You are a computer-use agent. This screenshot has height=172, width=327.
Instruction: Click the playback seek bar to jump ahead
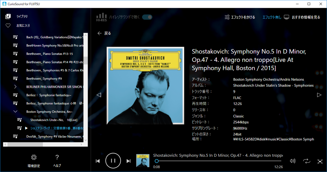(218, 161)
